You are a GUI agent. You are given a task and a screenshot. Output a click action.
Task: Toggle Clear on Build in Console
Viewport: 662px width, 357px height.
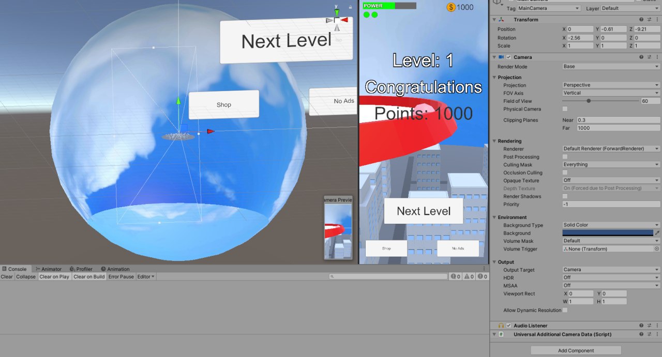coord(89,277)
